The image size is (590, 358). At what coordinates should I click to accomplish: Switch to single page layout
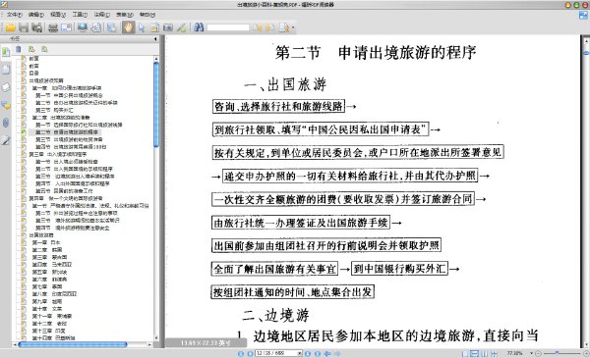[x=465, y=353]
